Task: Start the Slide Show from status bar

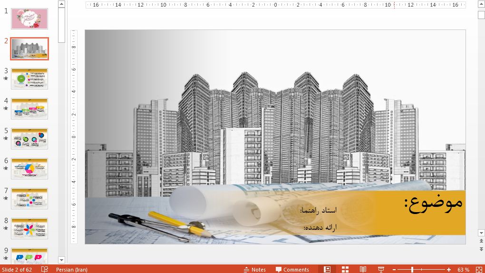Action: click(x=381, y=269)
